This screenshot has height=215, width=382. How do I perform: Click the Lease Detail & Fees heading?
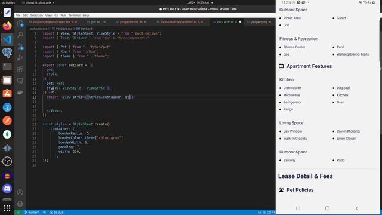306,176
